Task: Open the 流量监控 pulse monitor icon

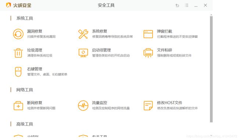Action: [x=83, y=105]
